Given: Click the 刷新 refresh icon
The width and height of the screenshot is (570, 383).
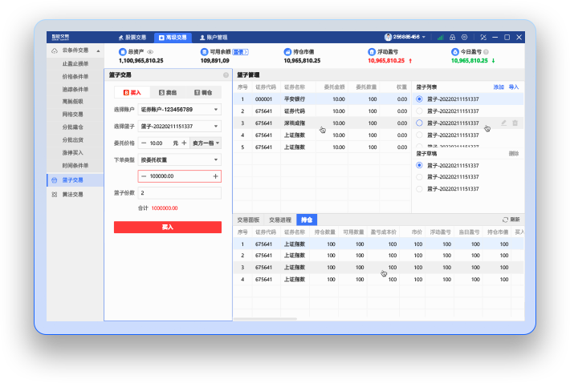Looking at the screenshot, I should (505, 219).
